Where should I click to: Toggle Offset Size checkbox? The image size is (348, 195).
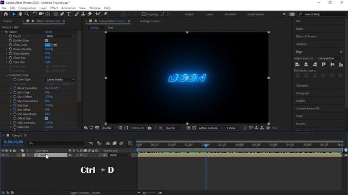[x=46, y=119]
